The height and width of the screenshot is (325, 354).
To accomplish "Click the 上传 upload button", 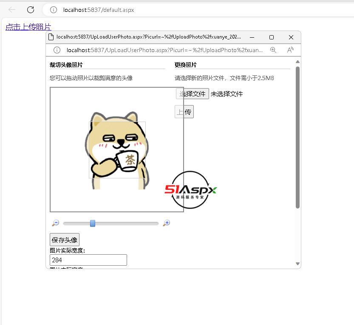I will (x=184, y=111).
